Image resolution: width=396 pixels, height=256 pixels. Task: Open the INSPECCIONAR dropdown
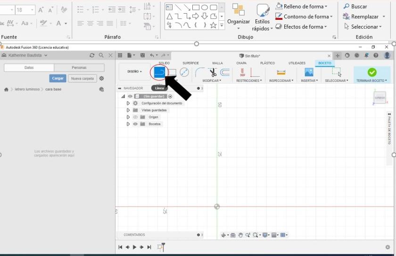click(x=281, y=81)
